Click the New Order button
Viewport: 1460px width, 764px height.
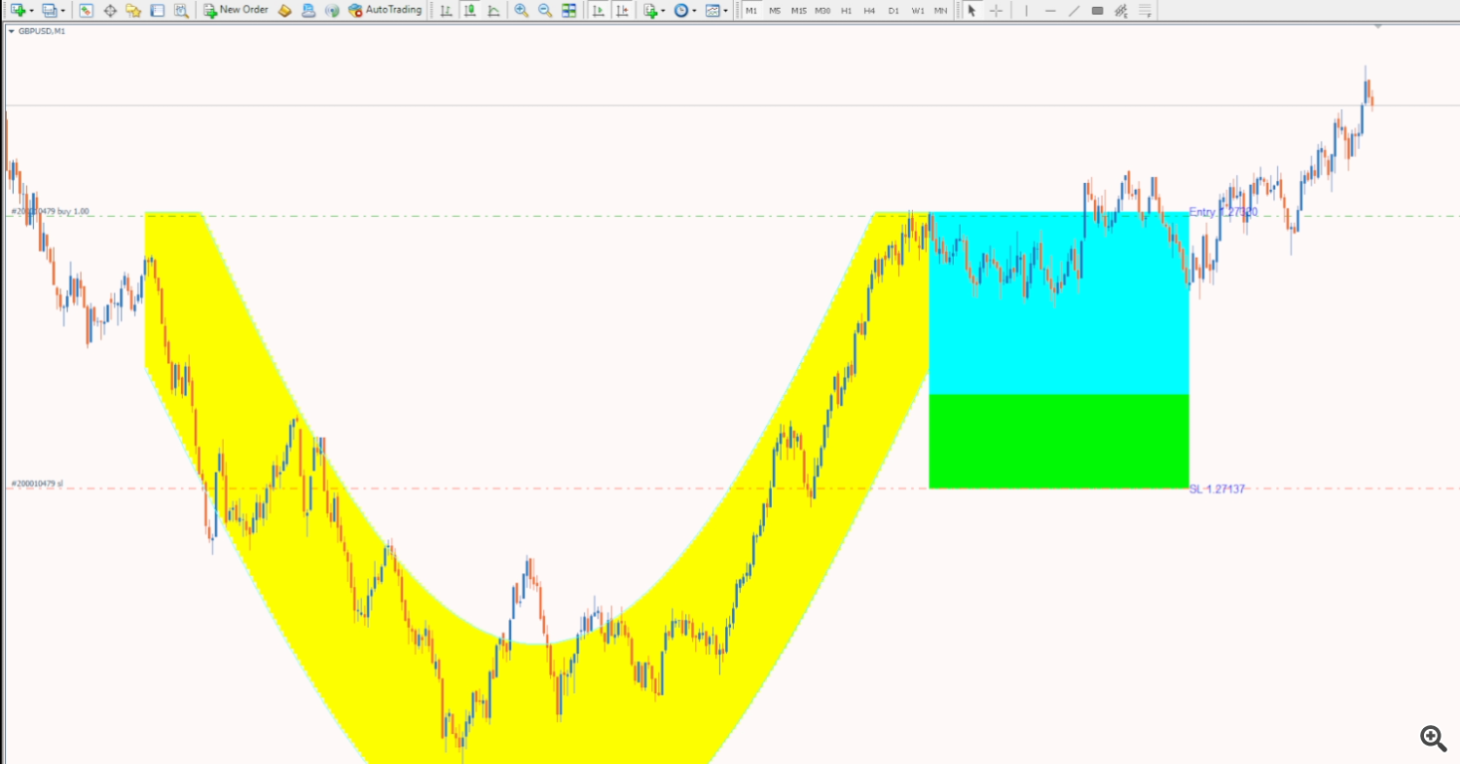pyautogui.click(x=236, y=10)
